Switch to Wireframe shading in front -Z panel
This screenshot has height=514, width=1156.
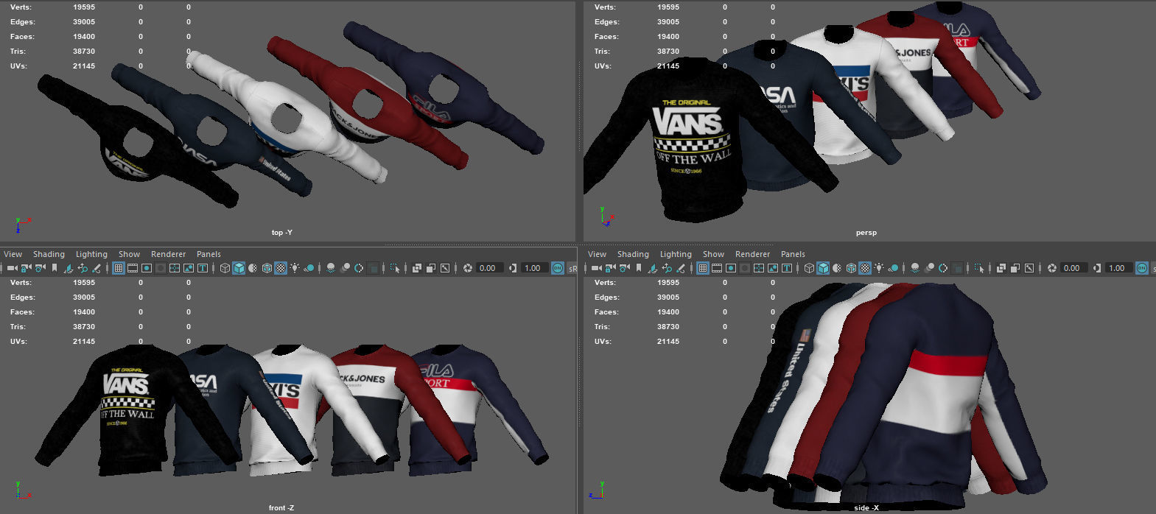pyautogui.click(x=225, y=268)
